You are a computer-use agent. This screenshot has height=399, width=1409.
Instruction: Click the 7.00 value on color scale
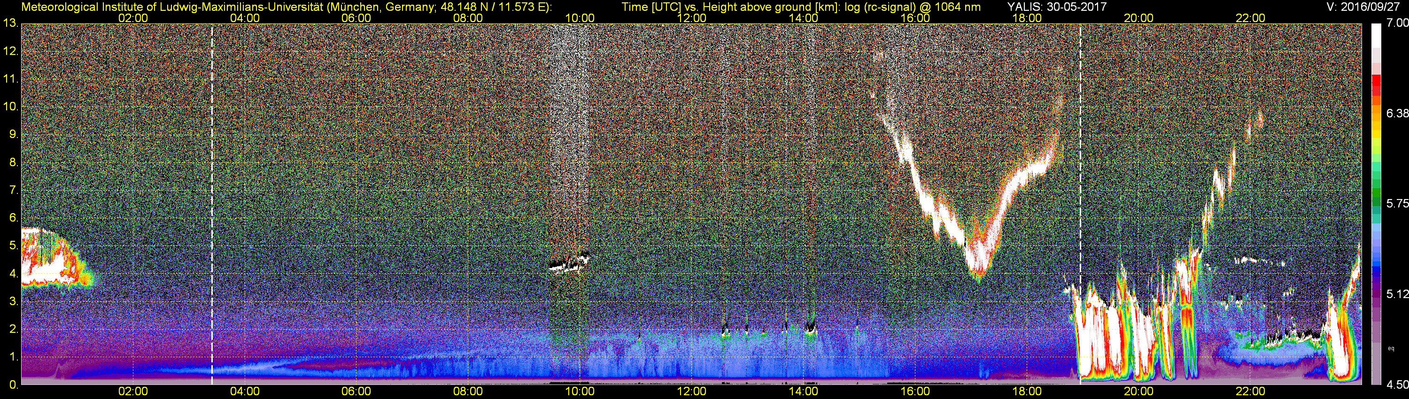pyautogui.click(x=1398, y=23)
